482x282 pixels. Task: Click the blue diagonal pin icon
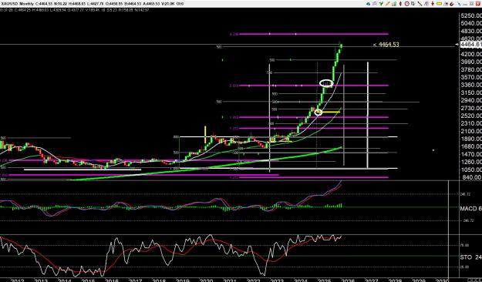459,4
